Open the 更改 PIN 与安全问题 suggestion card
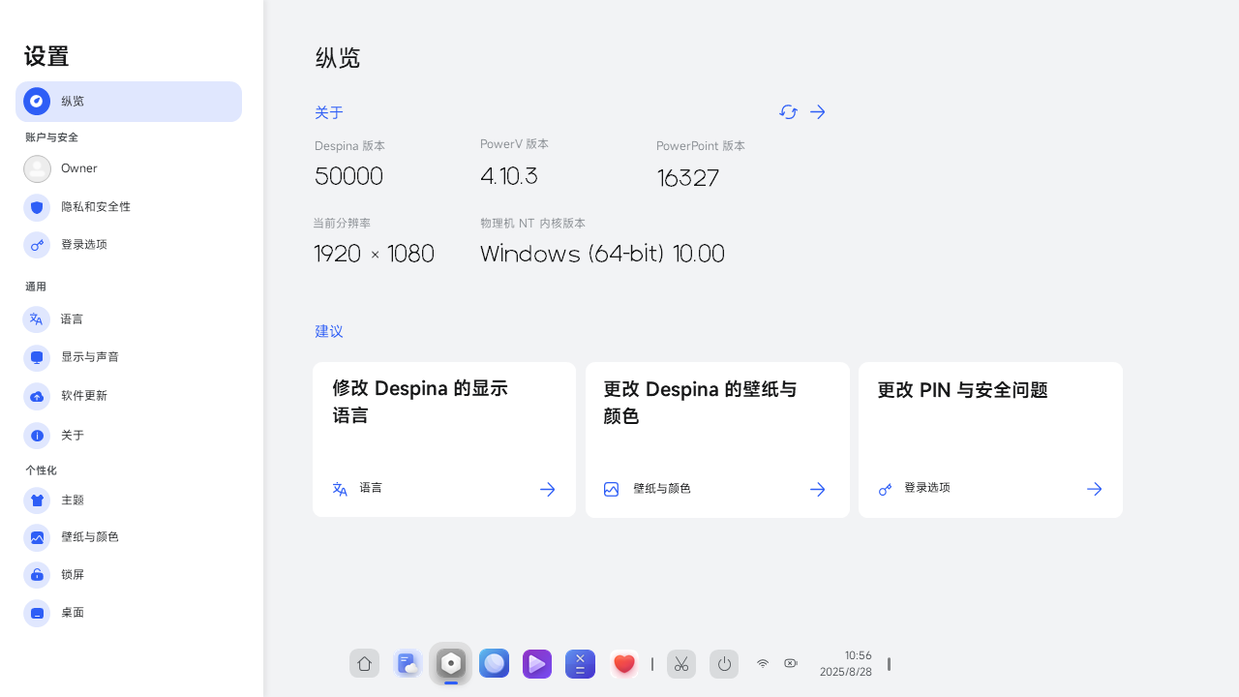 990,439
